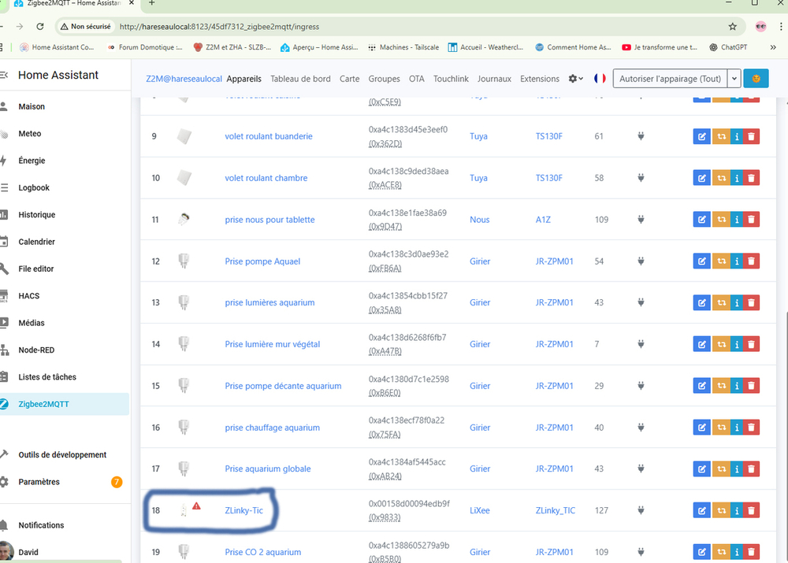The height and width of the screenshot is (563, 788).
Task: Reconfigure Prise lumière mur végétal
Action: coord(721,344)
